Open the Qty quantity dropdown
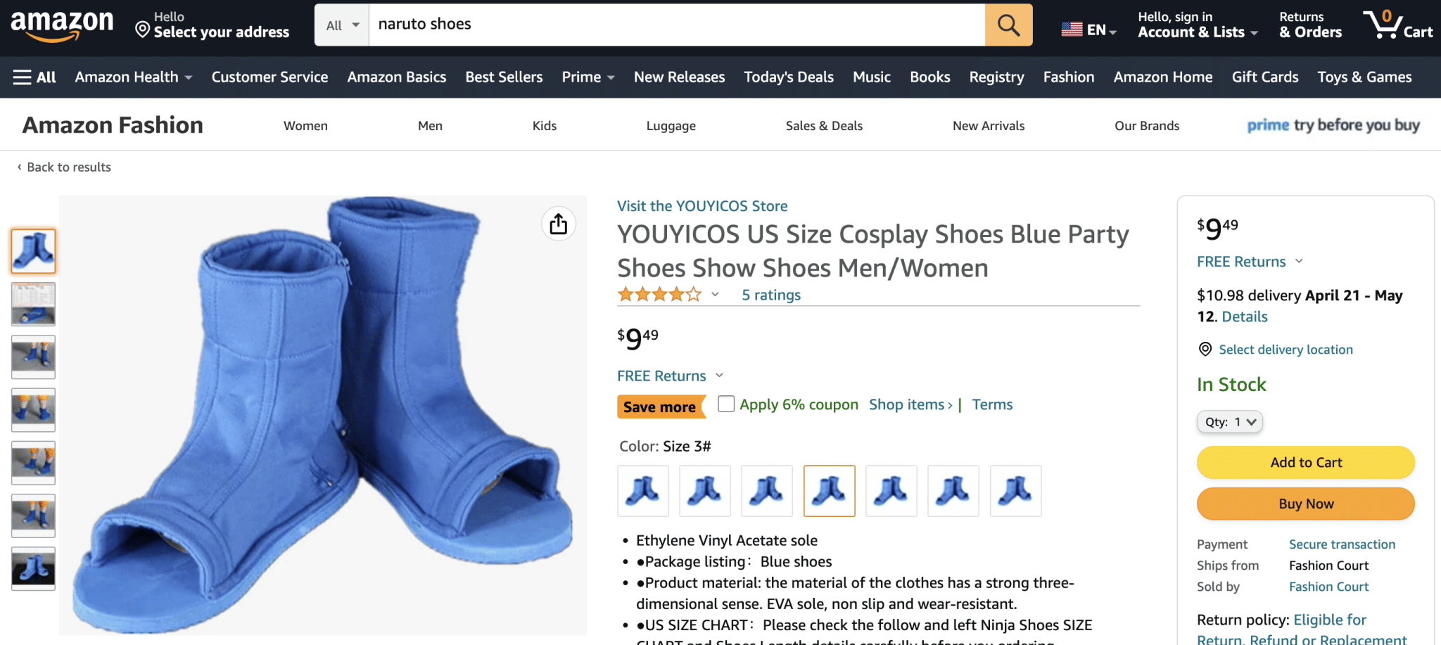Image resolution: width=1441 pixels, height=645 pixels. click(1229, 421)
